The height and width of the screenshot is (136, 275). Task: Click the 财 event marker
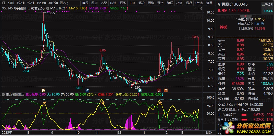click(87, 90)
